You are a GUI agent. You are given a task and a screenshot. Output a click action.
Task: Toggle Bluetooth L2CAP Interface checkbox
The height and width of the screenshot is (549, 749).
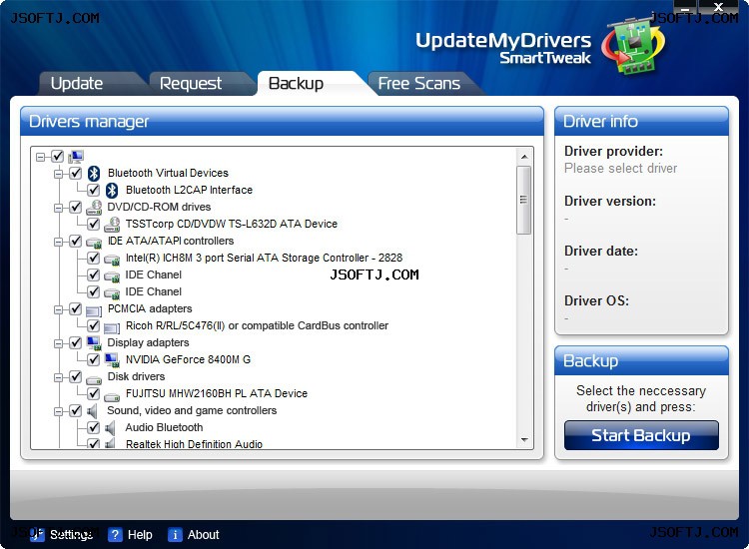coord(94,190)
